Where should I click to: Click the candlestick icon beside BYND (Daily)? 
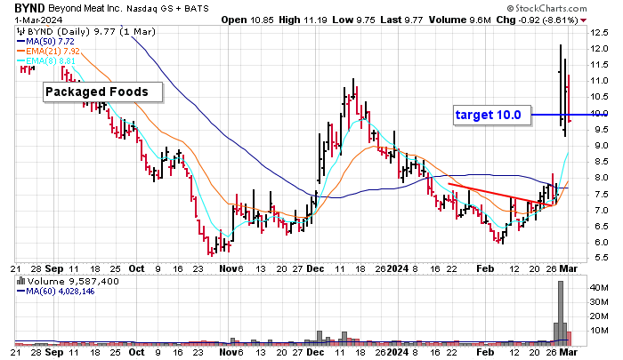(x=20, y=32)
